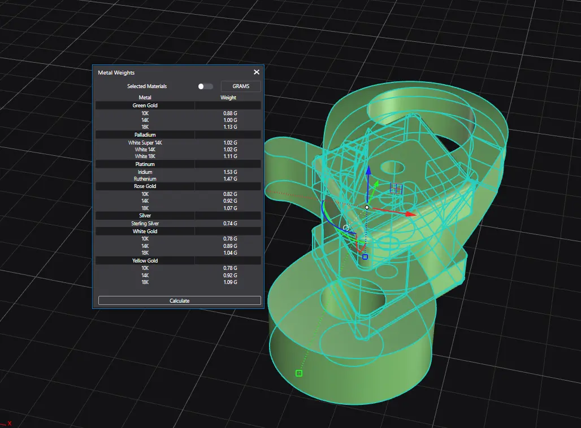
Task: Click the Weight column header
Action: pos(228,98)
